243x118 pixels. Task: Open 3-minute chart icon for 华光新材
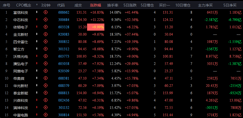(46, 86)
